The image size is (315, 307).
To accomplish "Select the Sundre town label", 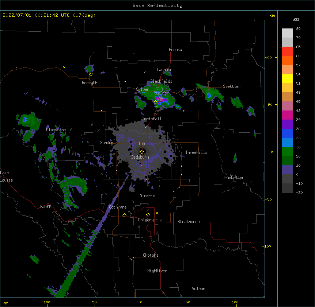I will [x=107, y=143].
